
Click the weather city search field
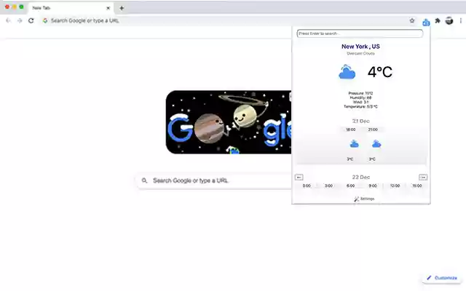pyautogui.click(x=360, y=33)
